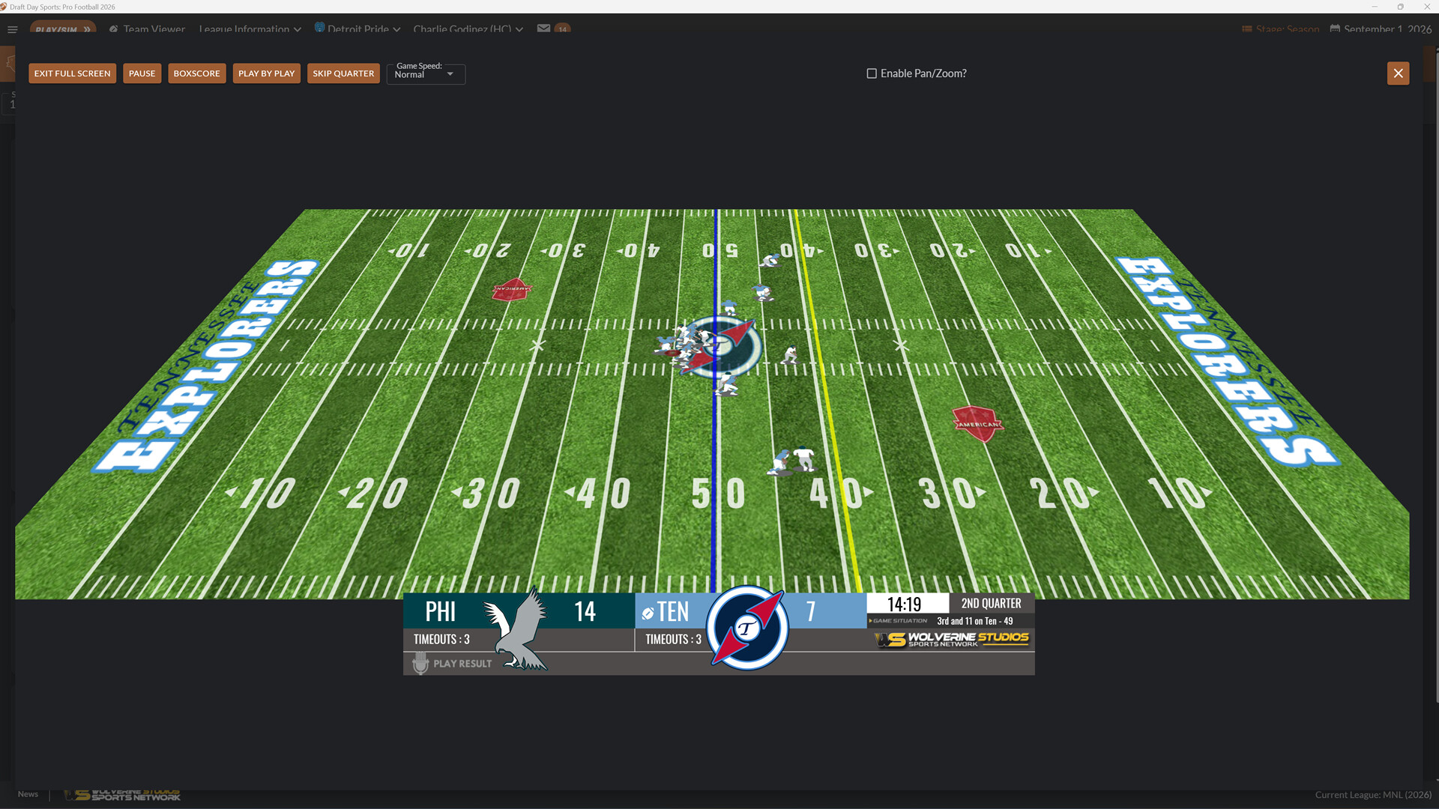The image size is (1439, 809).
Task: Click the Play by Play button
Action: coord(266,73)
